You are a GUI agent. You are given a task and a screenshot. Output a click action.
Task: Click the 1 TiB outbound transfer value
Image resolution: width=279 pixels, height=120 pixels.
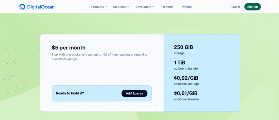[x=179, y=63]
